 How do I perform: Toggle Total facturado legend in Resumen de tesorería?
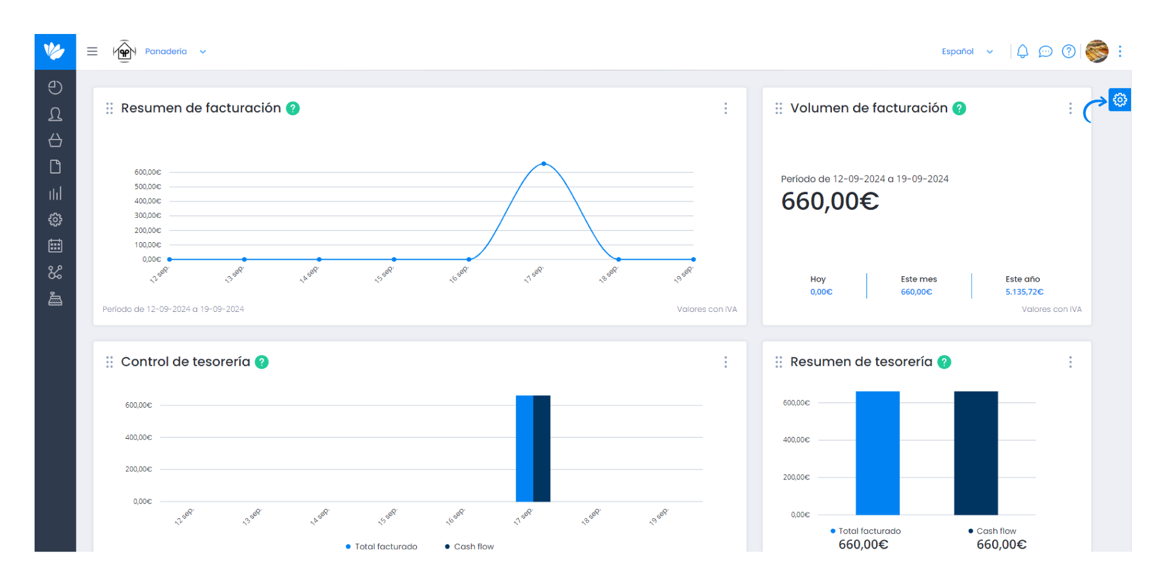click(866, 531)
